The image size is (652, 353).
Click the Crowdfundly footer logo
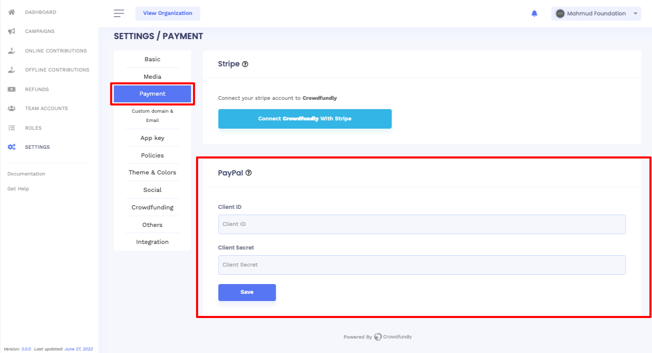tap(393, 337)
